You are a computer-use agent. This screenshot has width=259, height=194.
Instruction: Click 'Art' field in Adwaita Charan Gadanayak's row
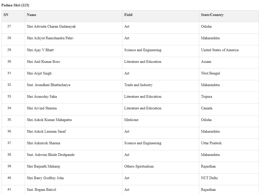(127, 26)
